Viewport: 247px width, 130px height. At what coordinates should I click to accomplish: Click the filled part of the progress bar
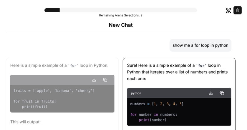(x=52, y=10)
